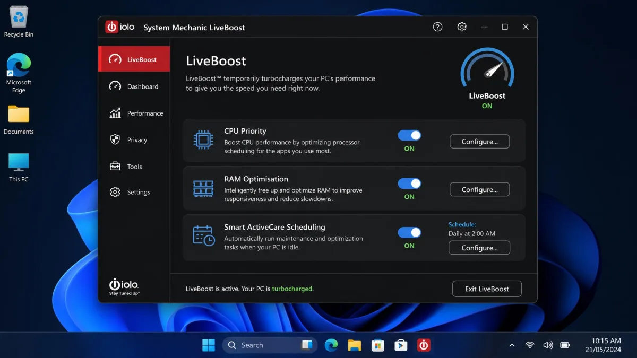The image size is (637, 358).
Task: Select the Microsoft Edge desktop shortcut
Action: click(x=19, y=73)
